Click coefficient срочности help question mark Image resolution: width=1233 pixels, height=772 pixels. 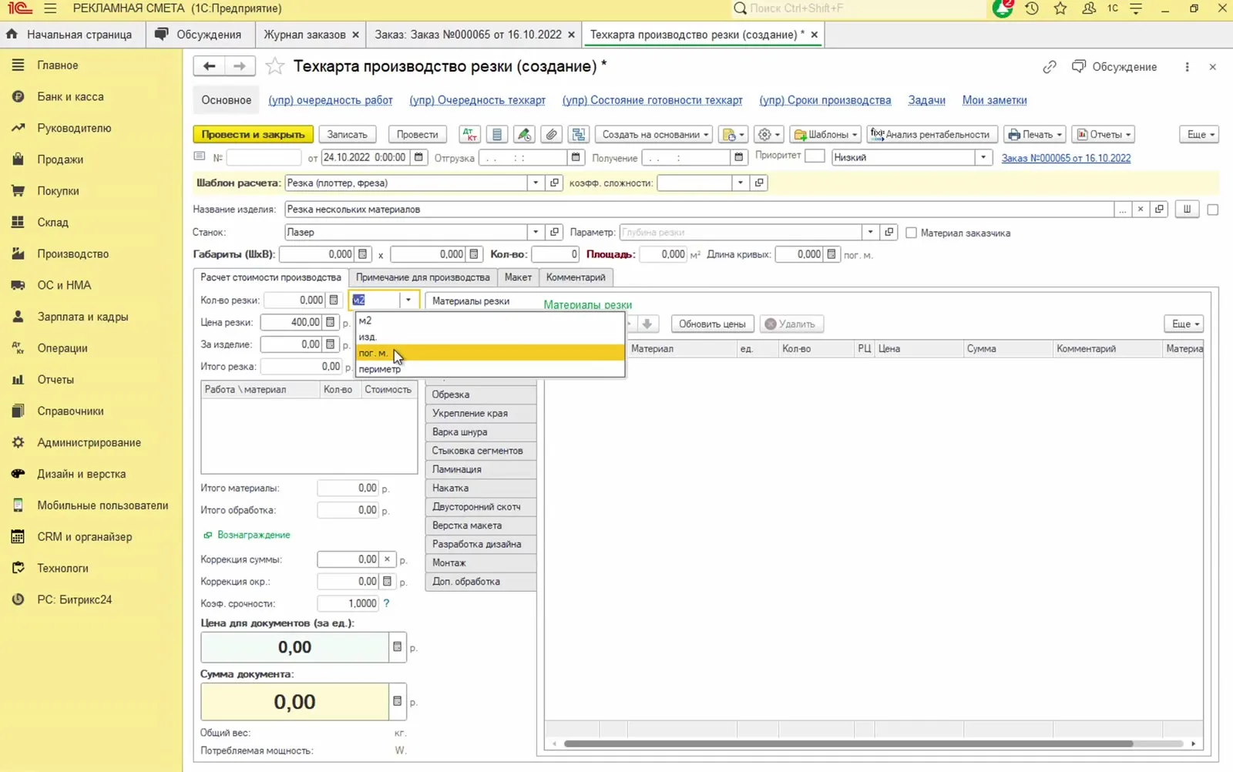387,603
